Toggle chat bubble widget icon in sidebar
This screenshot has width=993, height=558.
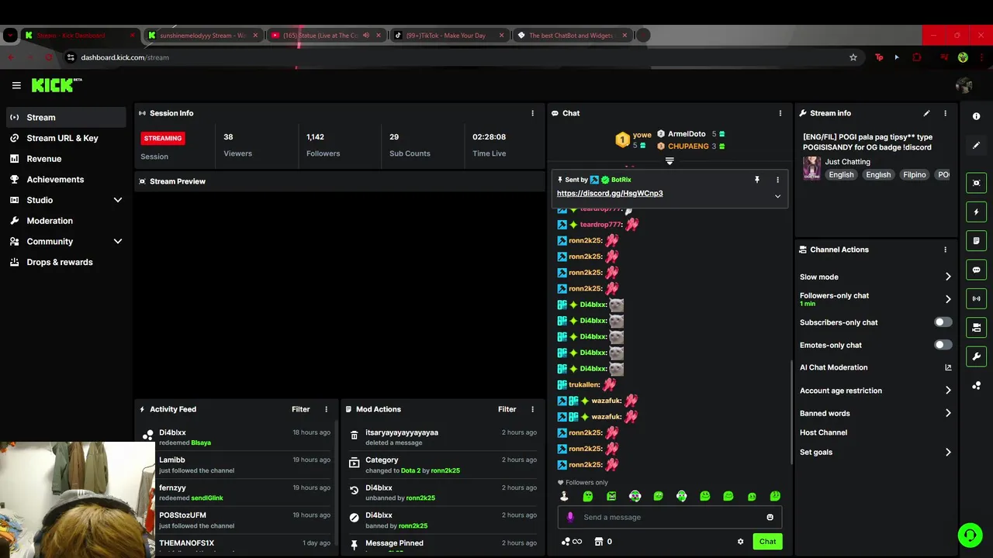[976, 270]
